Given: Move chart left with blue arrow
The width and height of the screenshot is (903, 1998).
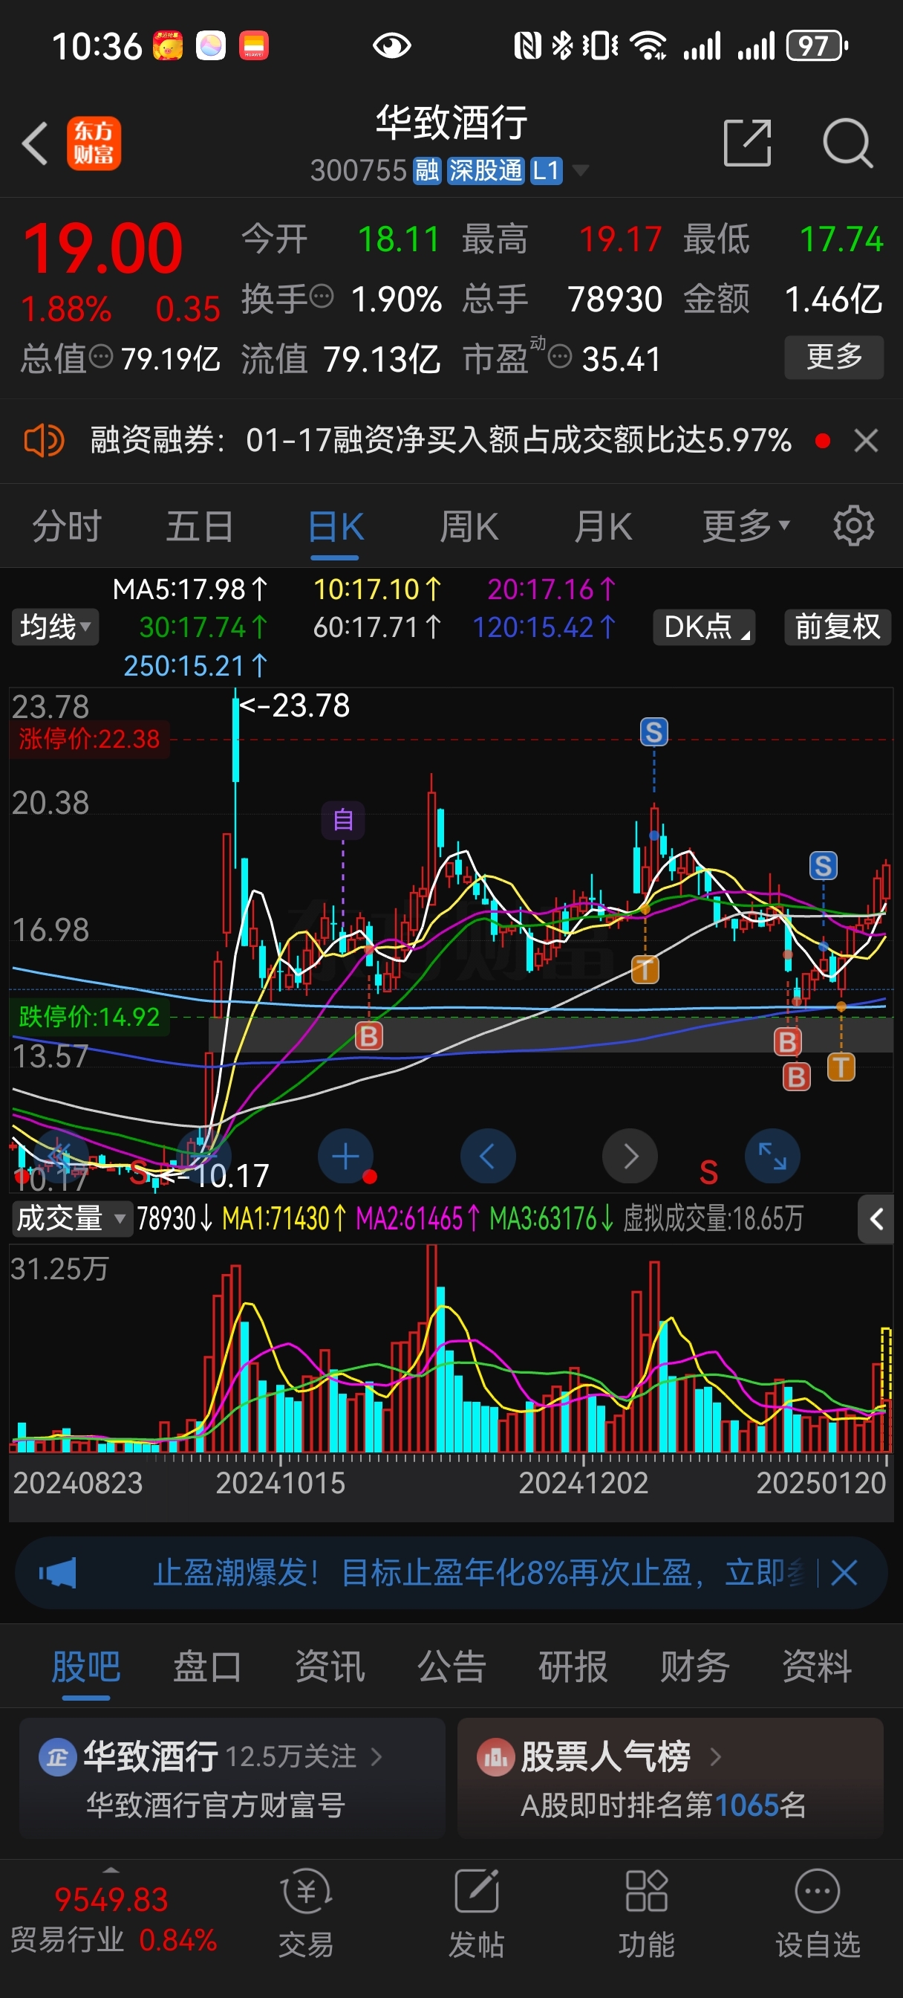Looking at the screenshot, I should pos(488,1157).
